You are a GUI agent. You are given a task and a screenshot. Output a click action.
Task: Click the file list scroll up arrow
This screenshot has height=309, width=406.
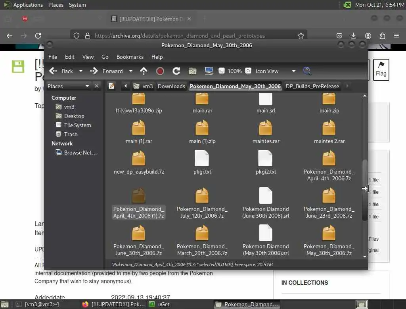[365, 96]
